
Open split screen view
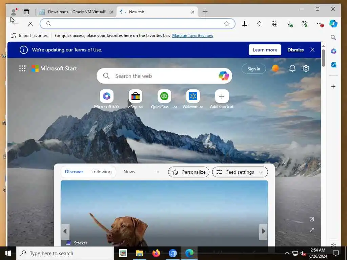[x=245, y=24]
